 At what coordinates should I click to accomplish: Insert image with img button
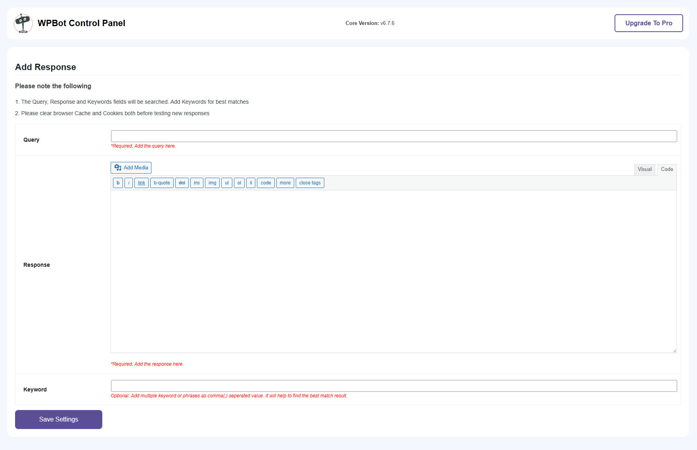coord(212,183)
